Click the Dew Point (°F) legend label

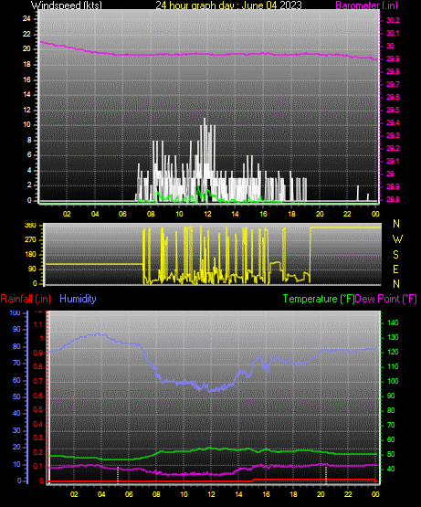[385, 299]
